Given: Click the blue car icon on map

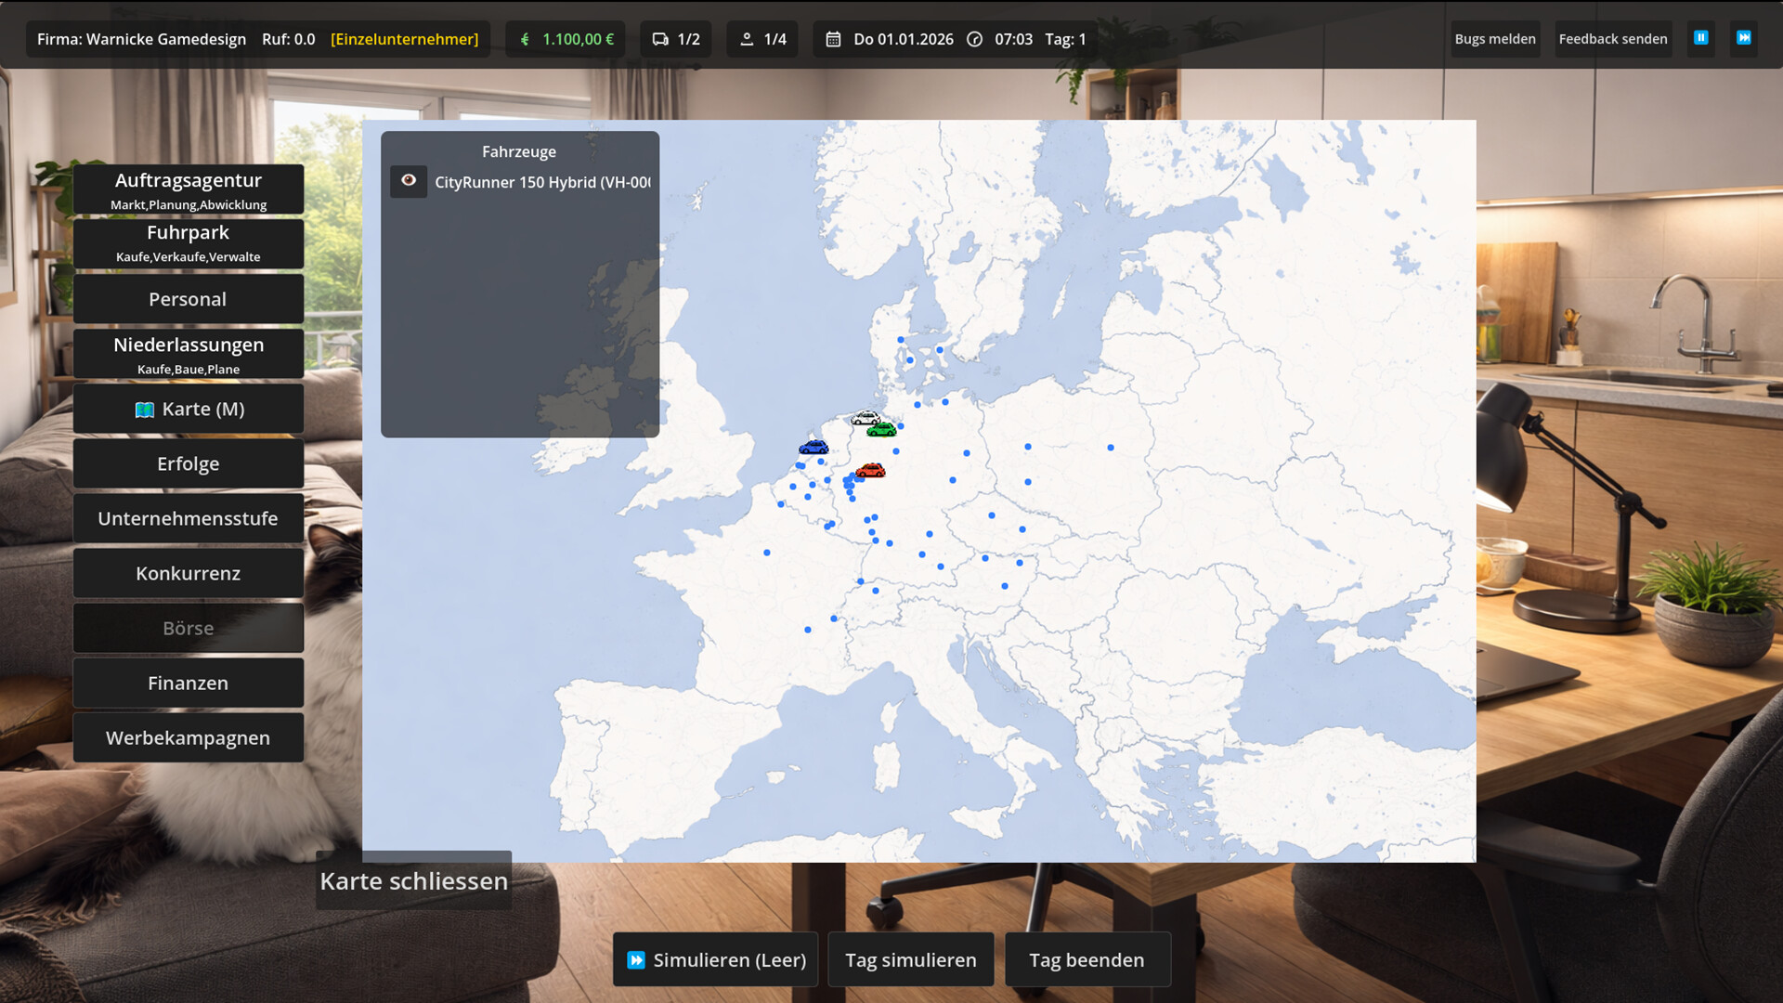Looking at the screenshot, I should [813, 448].
